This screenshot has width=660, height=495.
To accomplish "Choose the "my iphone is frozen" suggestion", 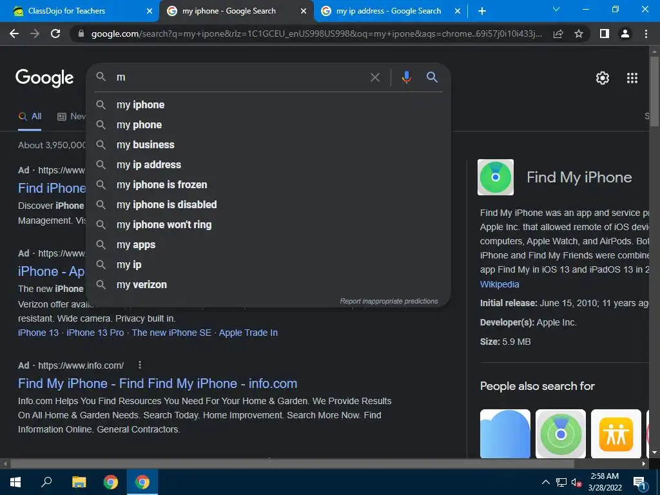I will [268, 185].
